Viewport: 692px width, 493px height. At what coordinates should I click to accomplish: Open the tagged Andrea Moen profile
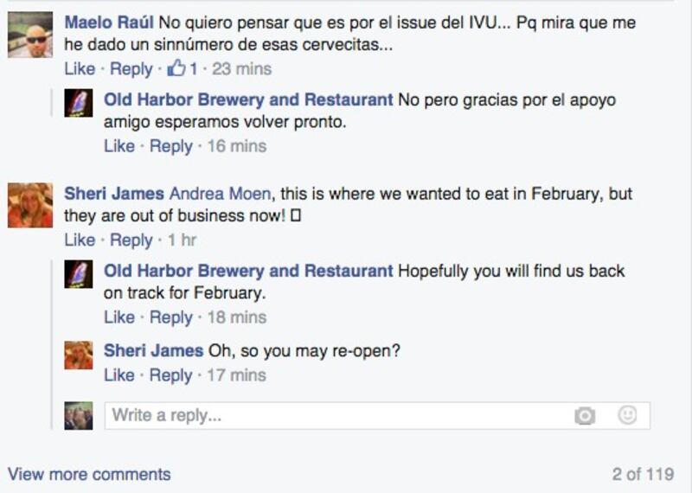[220, 194]
